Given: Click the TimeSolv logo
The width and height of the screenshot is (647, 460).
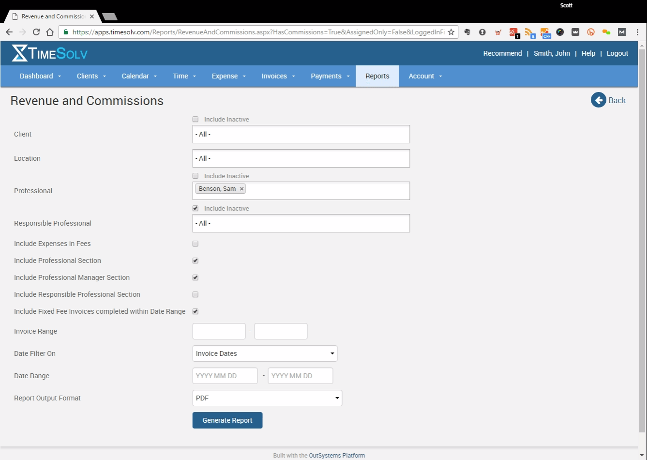Looking at the screenshot, I should point(50,53).
